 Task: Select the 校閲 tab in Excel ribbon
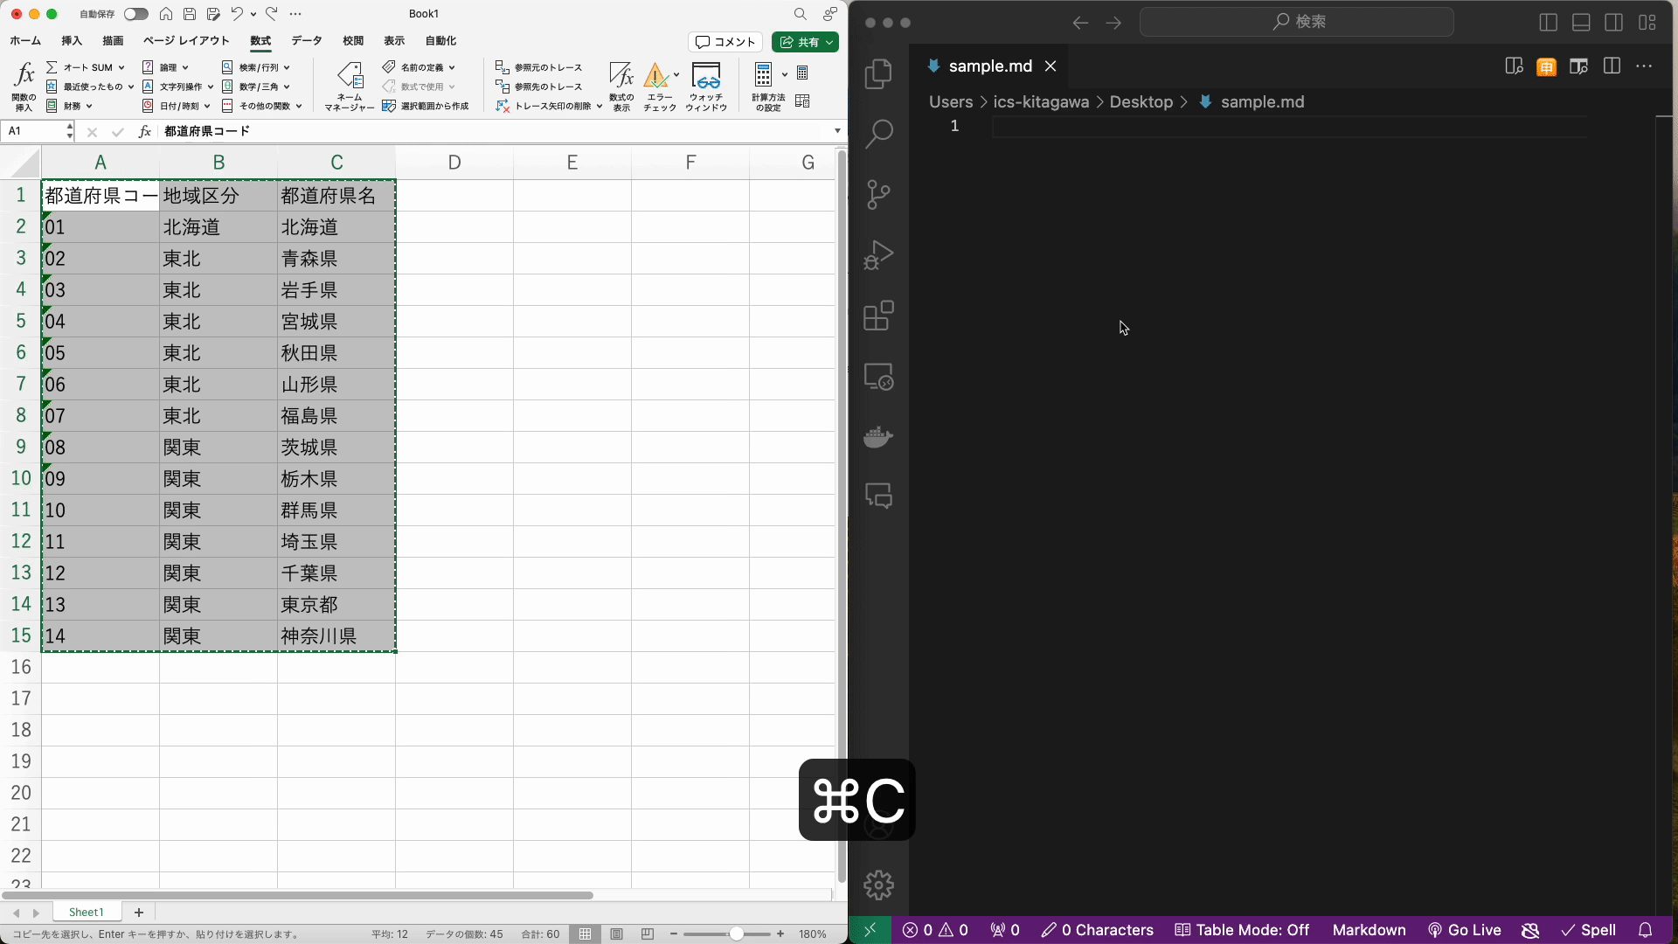(353, 40)
